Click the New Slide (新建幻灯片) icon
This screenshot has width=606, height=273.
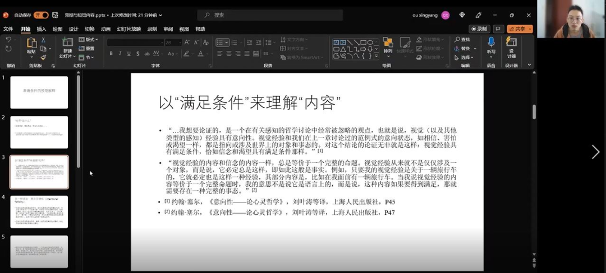67,43
